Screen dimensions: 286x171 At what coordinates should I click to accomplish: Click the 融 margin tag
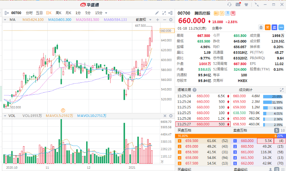point(216,13)
